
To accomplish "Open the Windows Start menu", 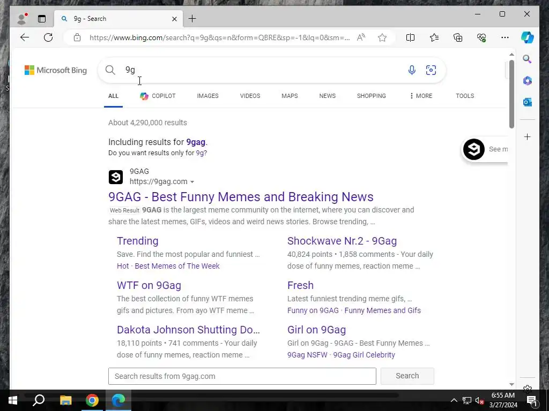I will (13, 400).
